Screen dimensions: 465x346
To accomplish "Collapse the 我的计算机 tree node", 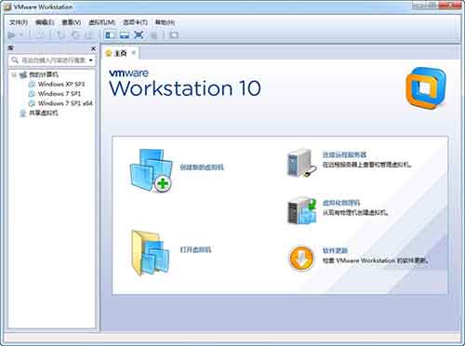I will (14, 74).
